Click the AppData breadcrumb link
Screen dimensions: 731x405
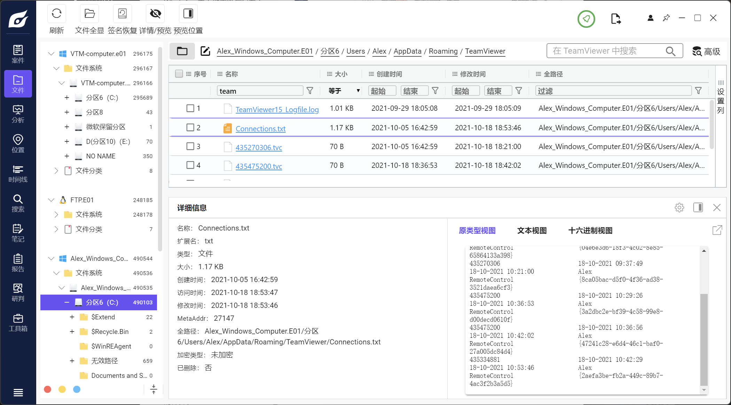click(407, 51)
